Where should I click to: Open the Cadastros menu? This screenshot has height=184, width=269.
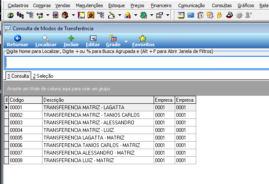pos(18,5)
